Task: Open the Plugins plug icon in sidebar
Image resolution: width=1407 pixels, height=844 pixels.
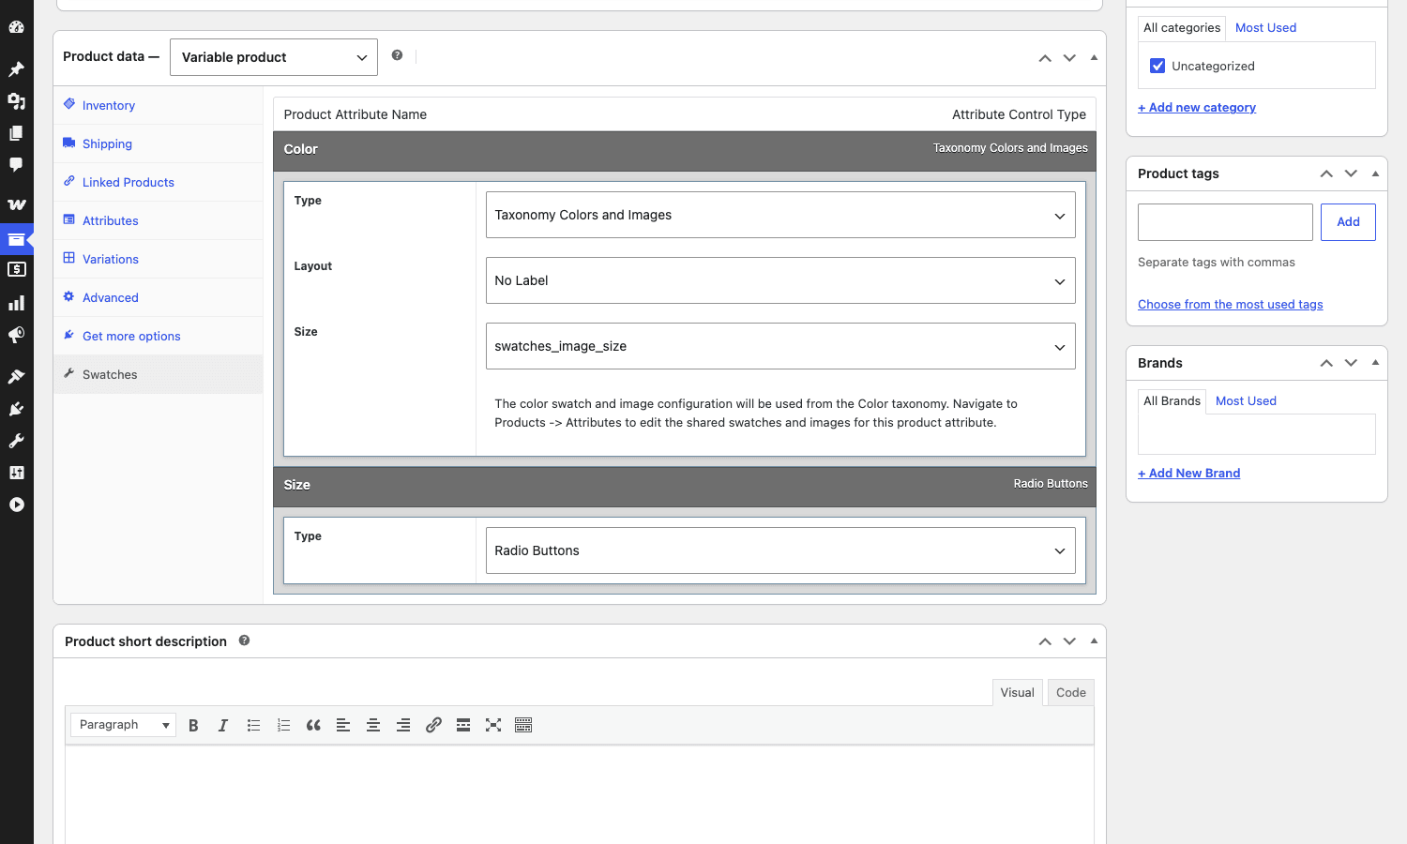Action: coord(16,409)
